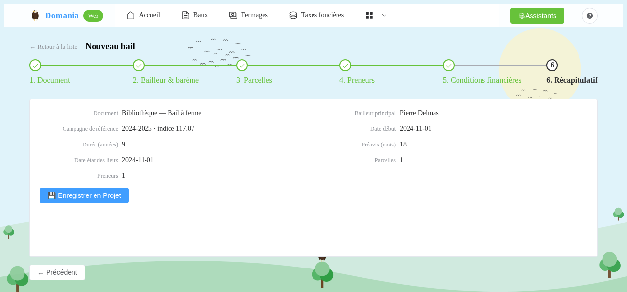Go to step 4. Preneurs label
Screen dimensions: 627x292
point(357,80)
